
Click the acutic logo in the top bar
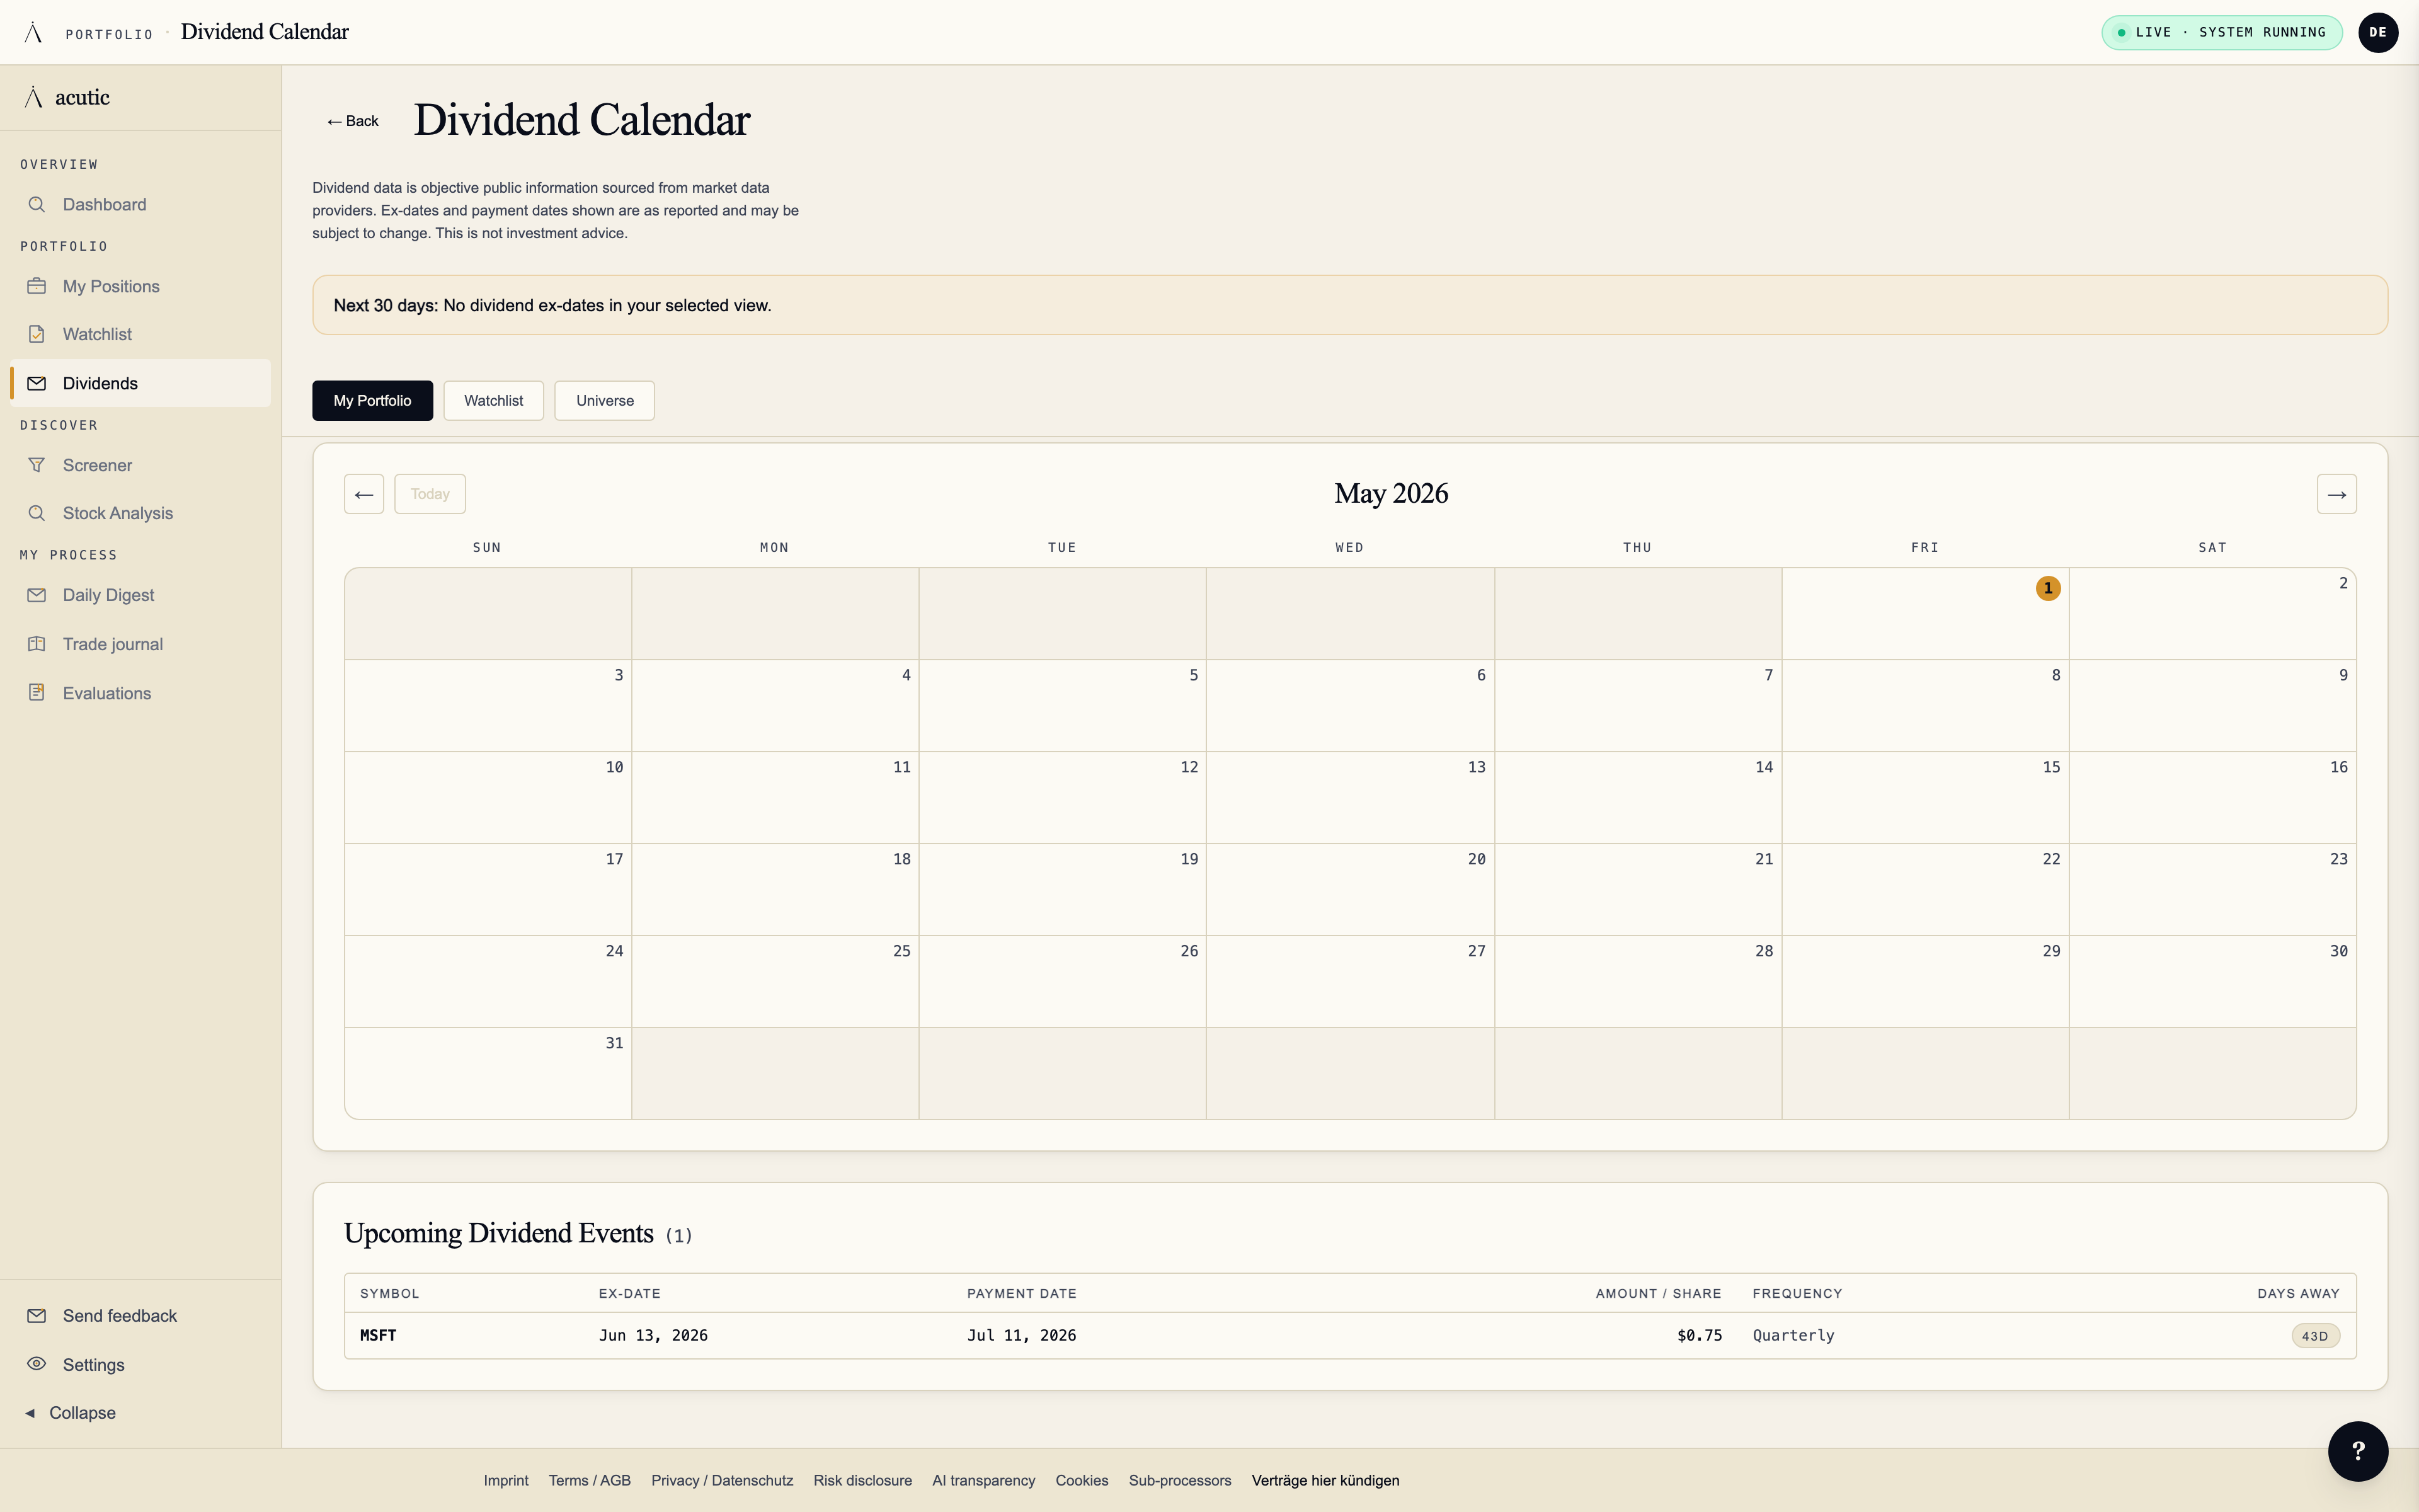(x=33, y=32)
